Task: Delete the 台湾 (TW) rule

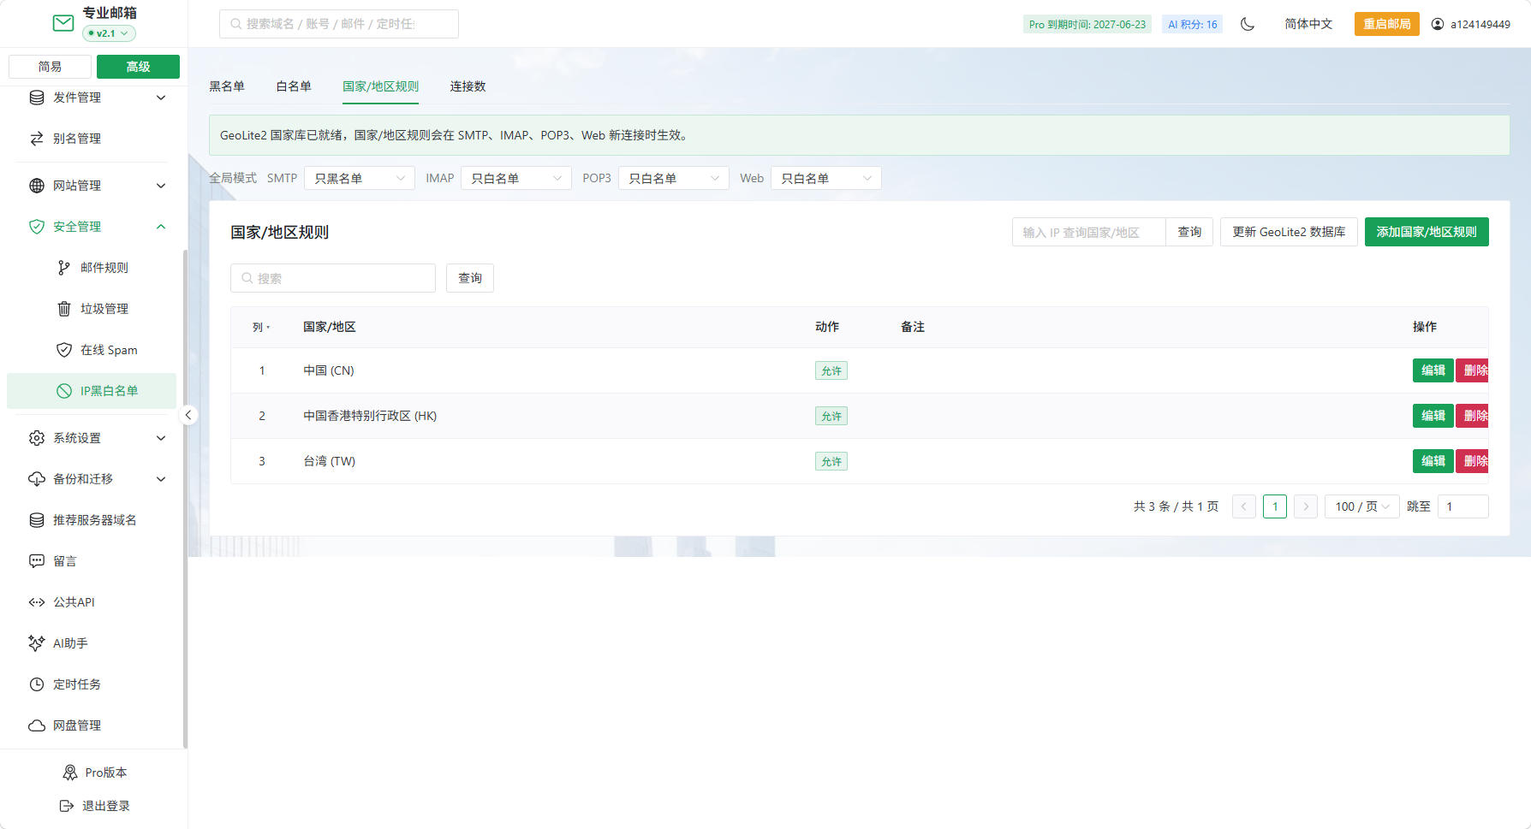Action: pos(1473,461)
